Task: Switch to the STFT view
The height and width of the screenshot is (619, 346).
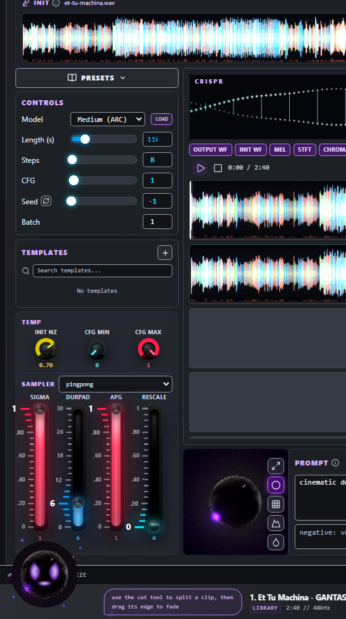Action: click(x=305, y=150)
